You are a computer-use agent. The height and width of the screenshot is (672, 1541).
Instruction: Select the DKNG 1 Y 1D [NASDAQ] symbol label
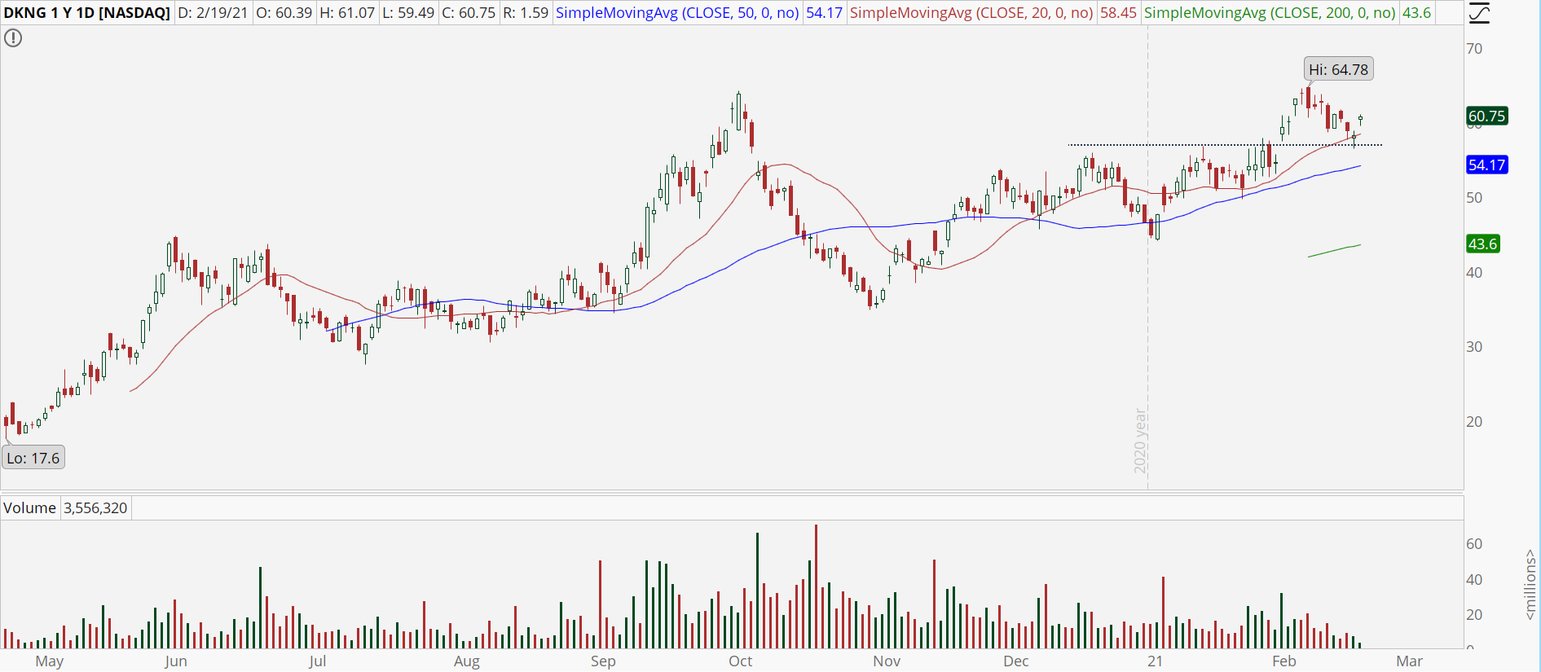click(x=86, y=13)
